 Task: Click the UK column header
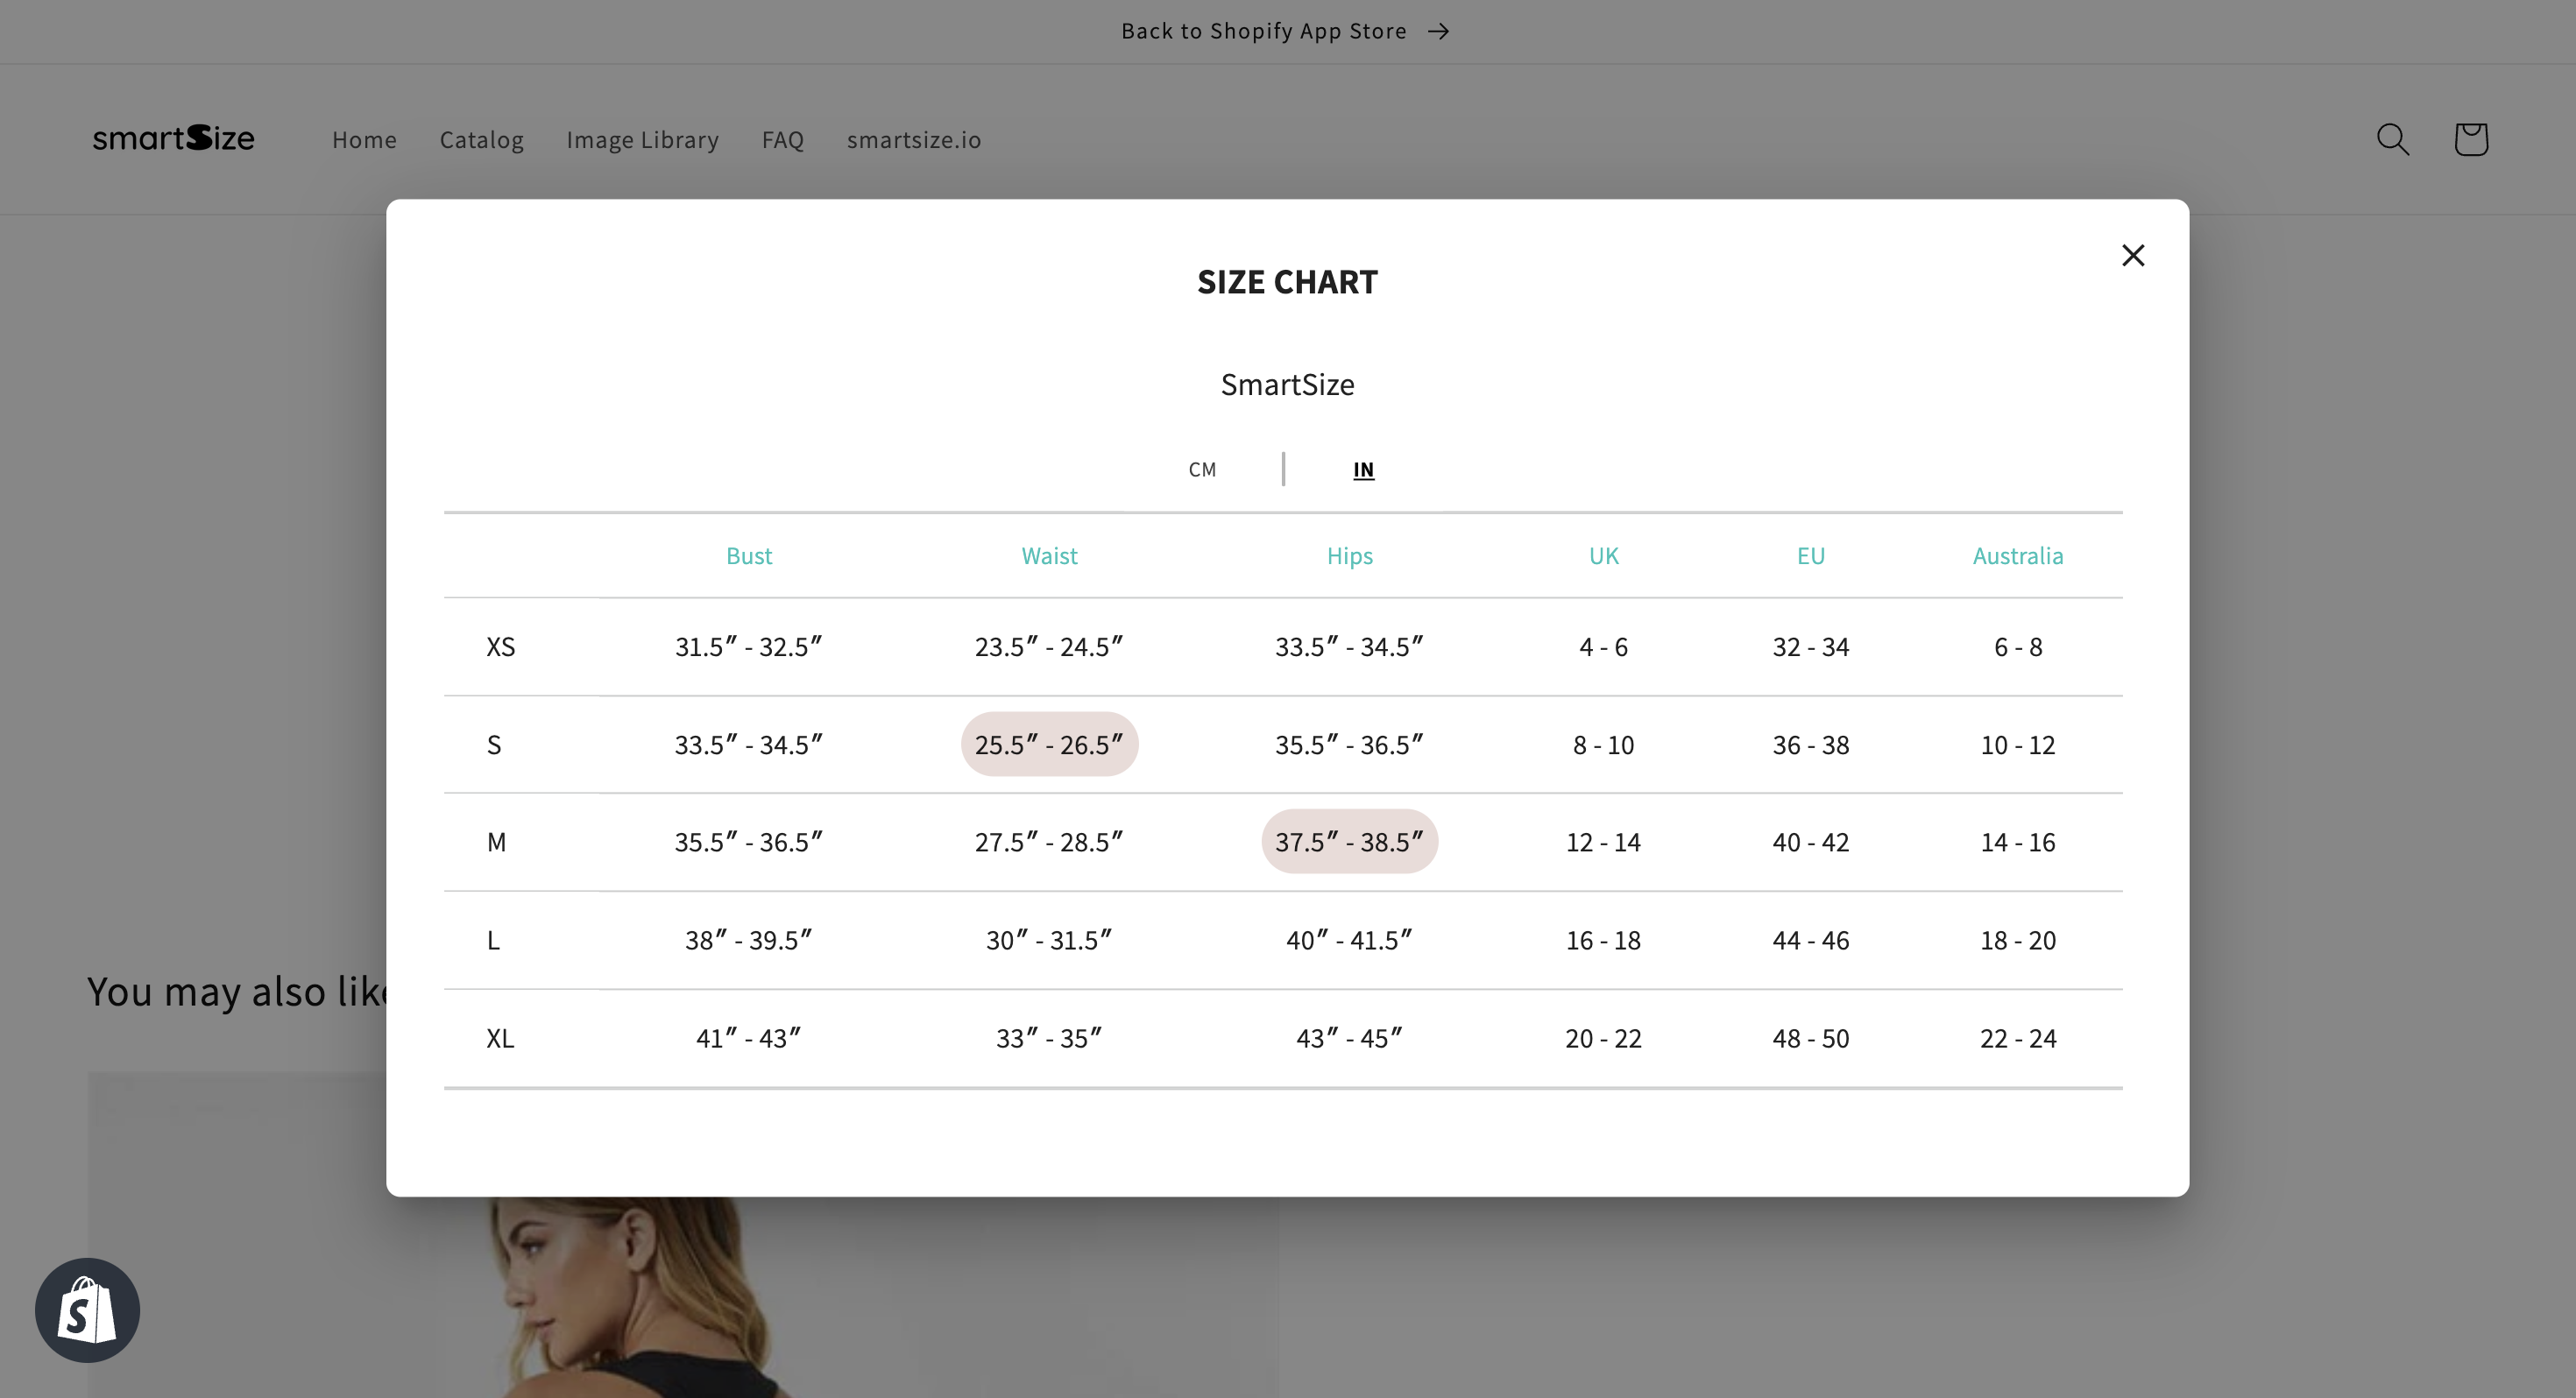[1603, 556]
